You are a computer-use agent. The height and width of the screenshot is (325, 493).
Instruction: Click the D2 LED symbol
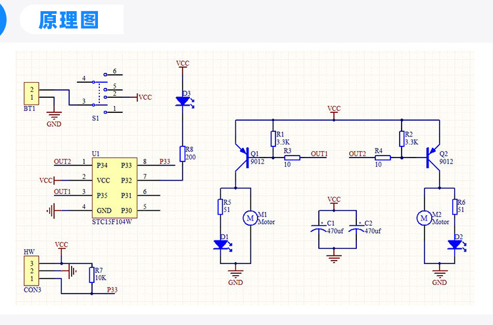tap(457, 245)
